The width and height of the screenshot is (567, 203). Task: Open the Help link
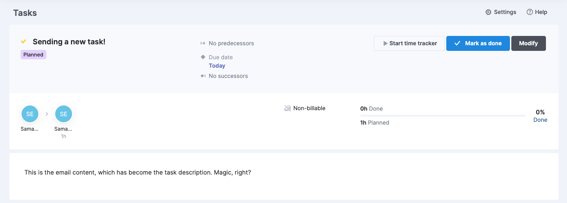coord(537,12)
